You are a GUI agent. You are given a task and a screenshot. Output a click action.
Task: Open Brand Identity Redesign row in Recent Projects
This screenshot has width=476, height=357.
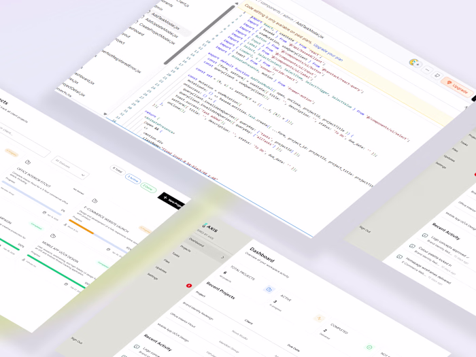[198, 311]
